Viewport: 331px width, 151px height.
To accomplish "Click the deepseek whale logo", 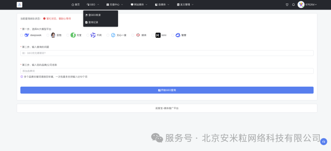I will (x=27, y=35).
